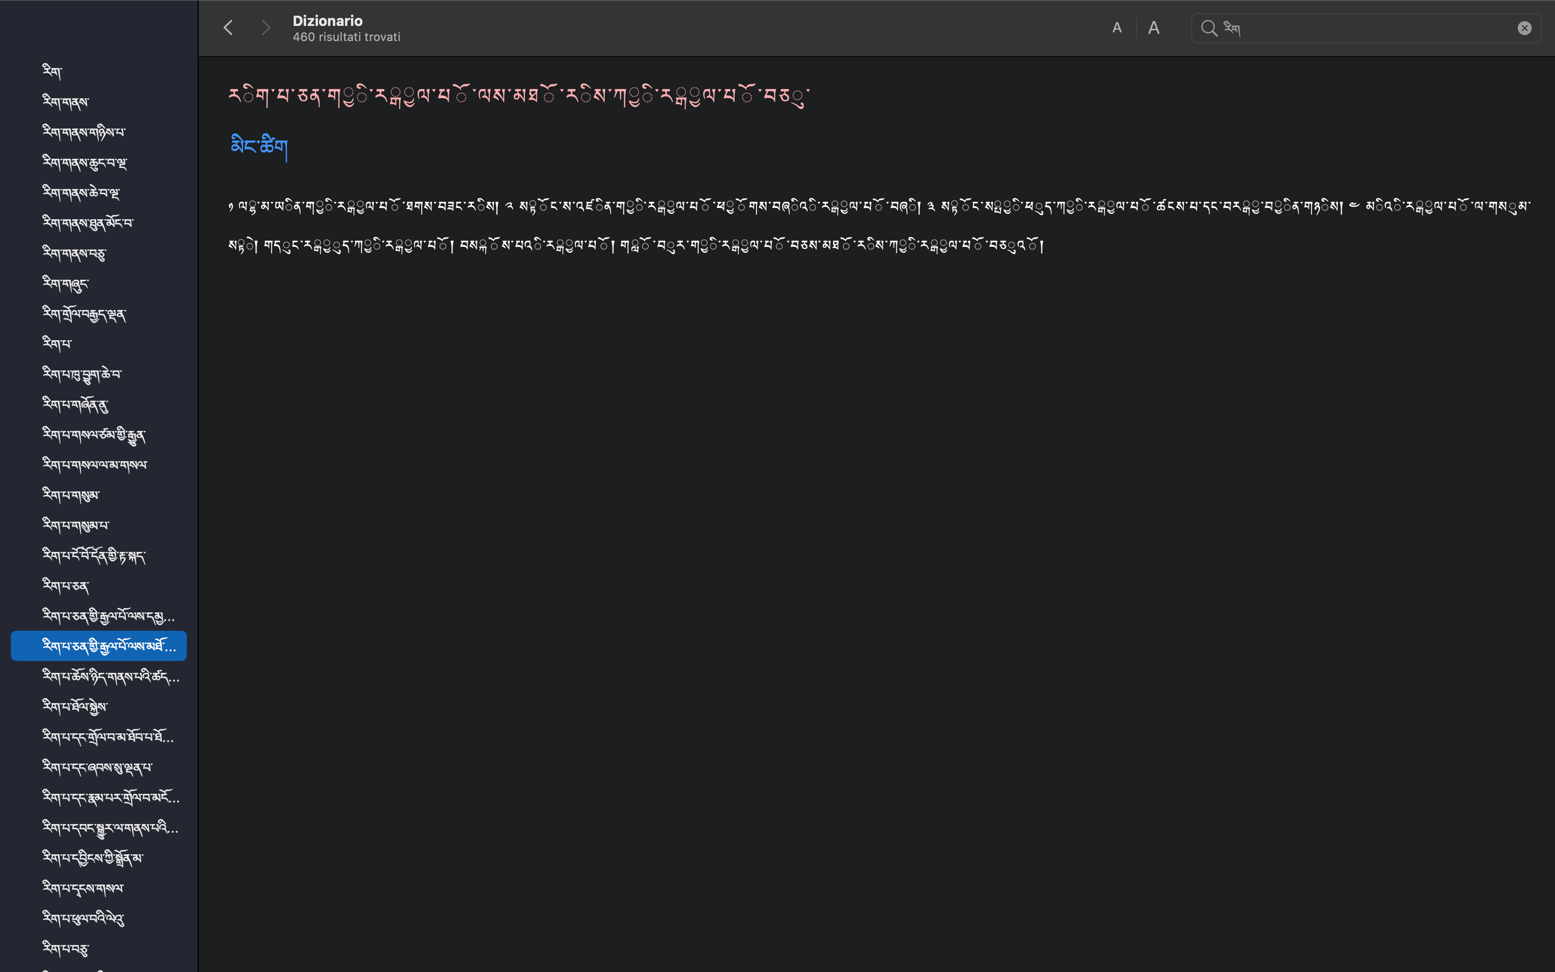Select entry རིག་གནས་ཆེ་བ་ལྔ་
Screen dimensions: 1555x972
(x=81, y=192)
